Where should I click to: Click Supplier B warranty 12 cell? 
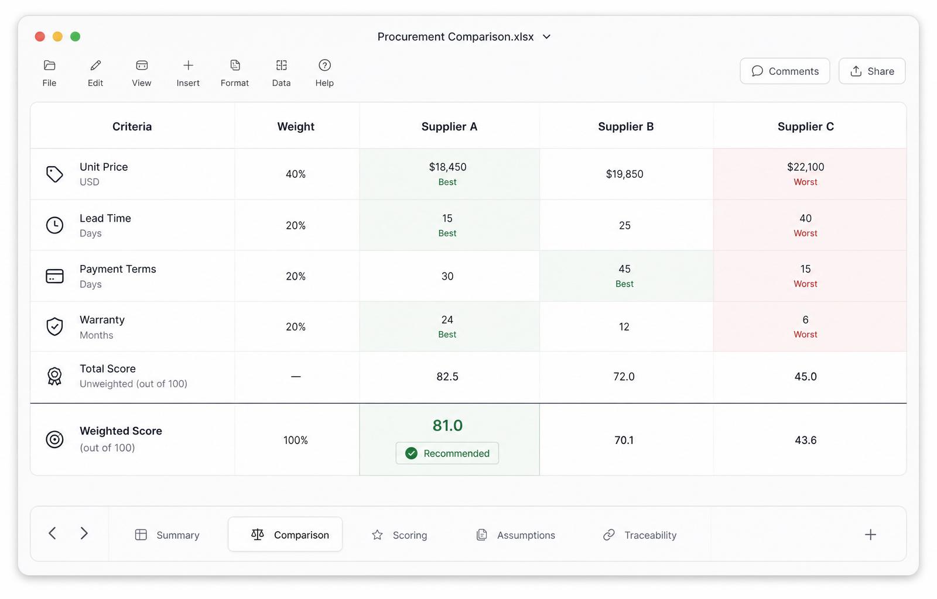pyautogui.click(x=626, y=326)
